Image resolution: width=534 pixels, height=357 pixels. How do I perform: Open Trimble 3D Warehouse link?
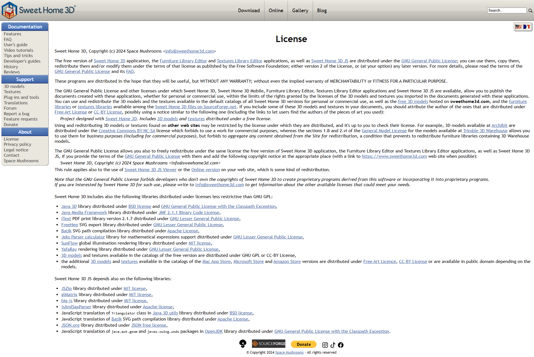pos(485,131)
